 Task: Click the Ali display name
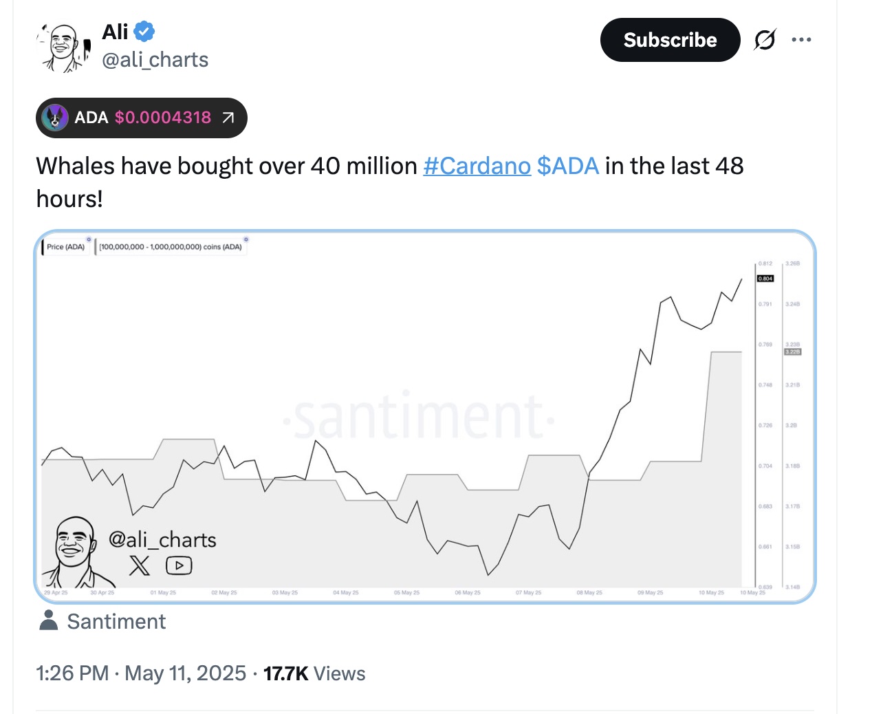click(x=115, y=32)
